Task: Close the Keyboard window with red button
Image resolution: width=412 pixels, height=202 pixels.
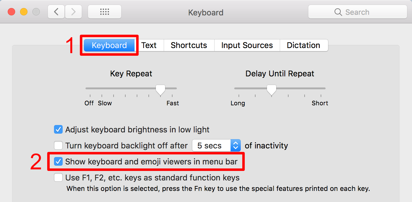Action: pos(11,12)
